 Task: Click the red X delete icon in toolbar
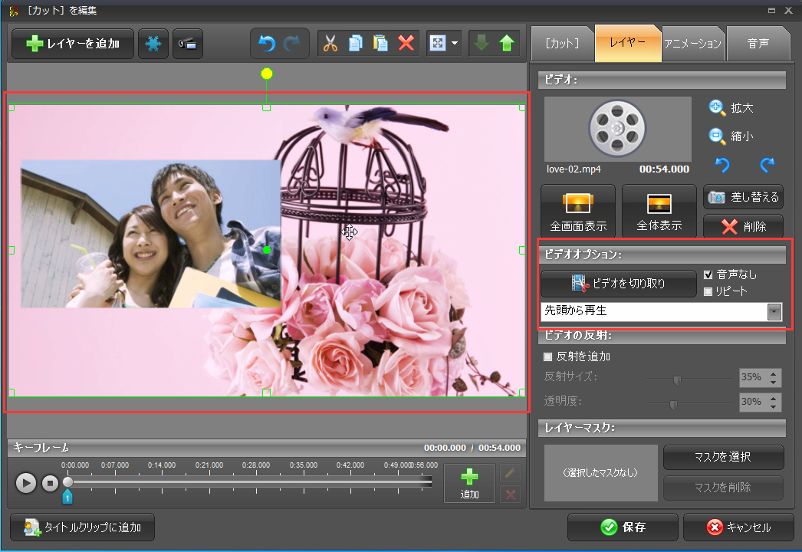406,44
